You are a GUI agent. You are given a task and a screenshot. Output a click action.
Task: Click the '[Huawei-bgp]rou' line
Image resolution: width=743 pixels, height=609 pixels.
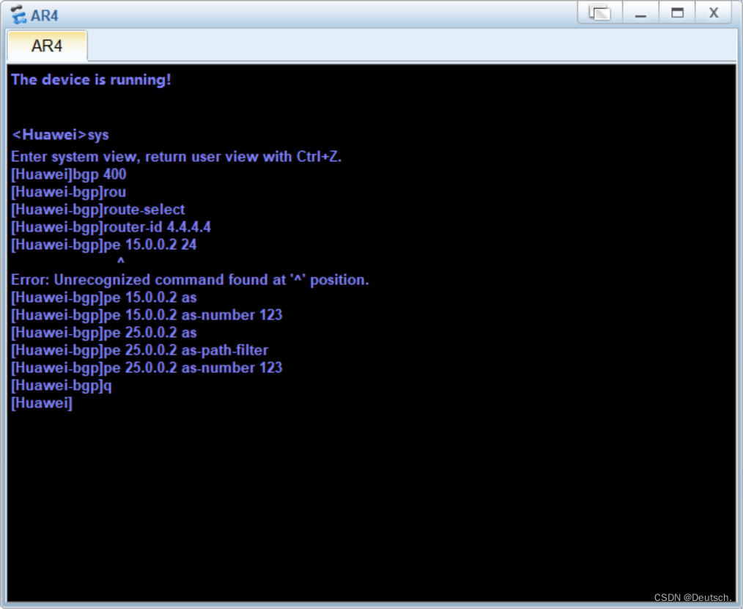(69, 192)
